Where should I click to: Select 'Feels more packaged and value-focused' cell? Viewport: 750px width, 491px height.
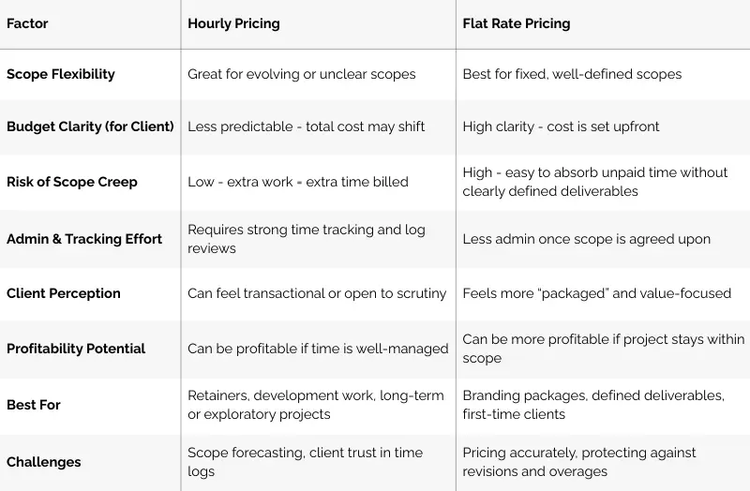point(597,293)
